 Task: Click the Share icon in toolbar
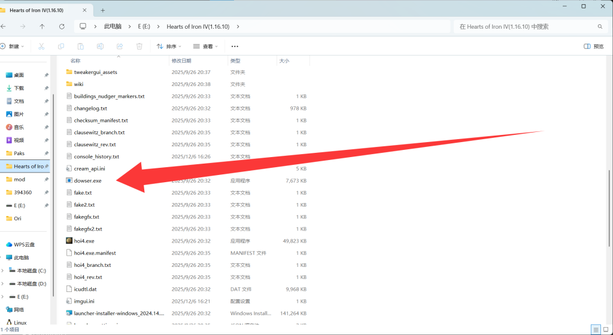point(120,46)
